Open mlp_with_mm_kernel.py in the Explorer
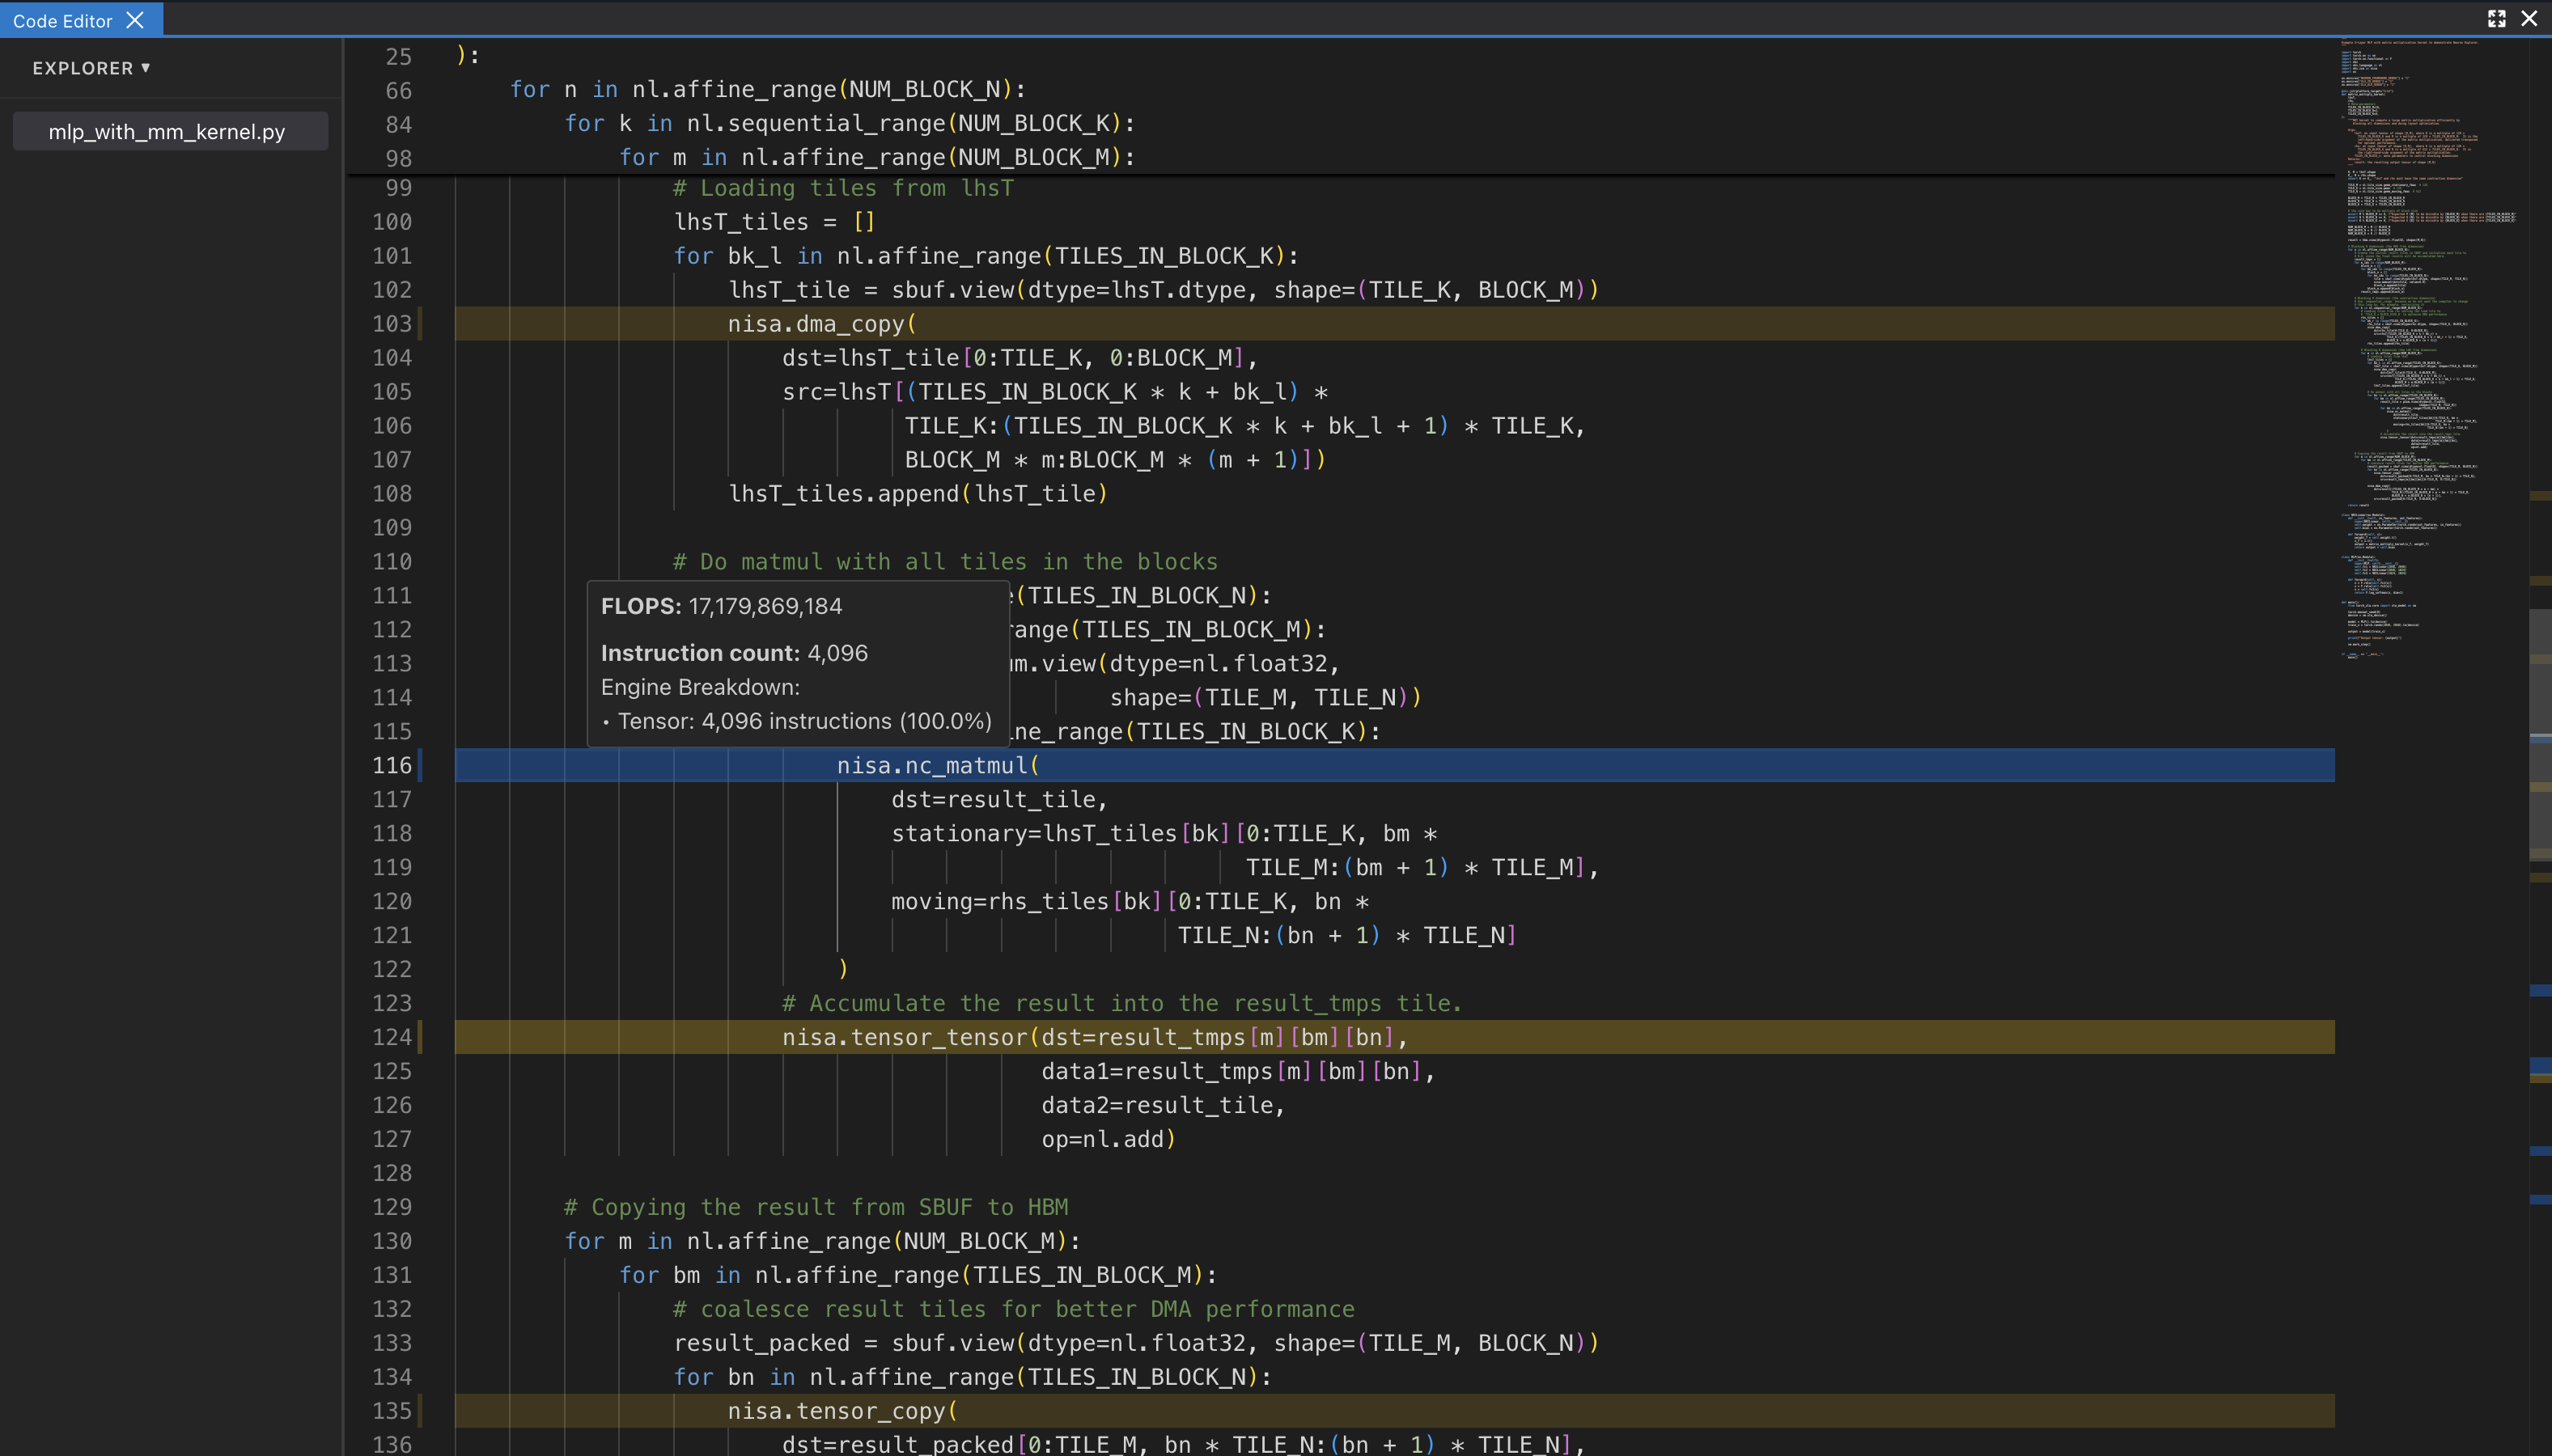2552x1456 pixels. (x=168, y=130)
